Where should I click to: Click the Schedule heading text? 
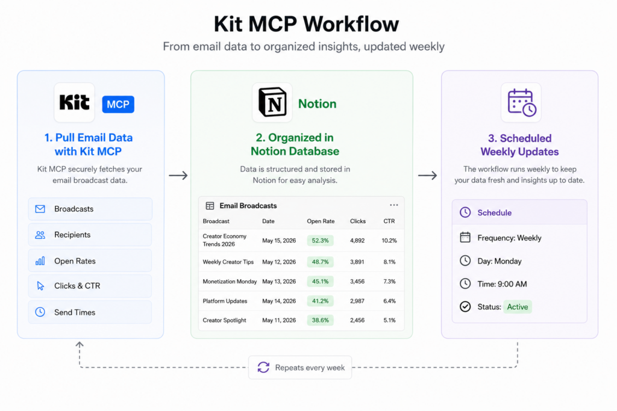495,212
